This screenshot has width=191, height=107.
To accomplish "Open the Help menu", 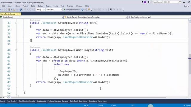I will [x=87, y=6].
